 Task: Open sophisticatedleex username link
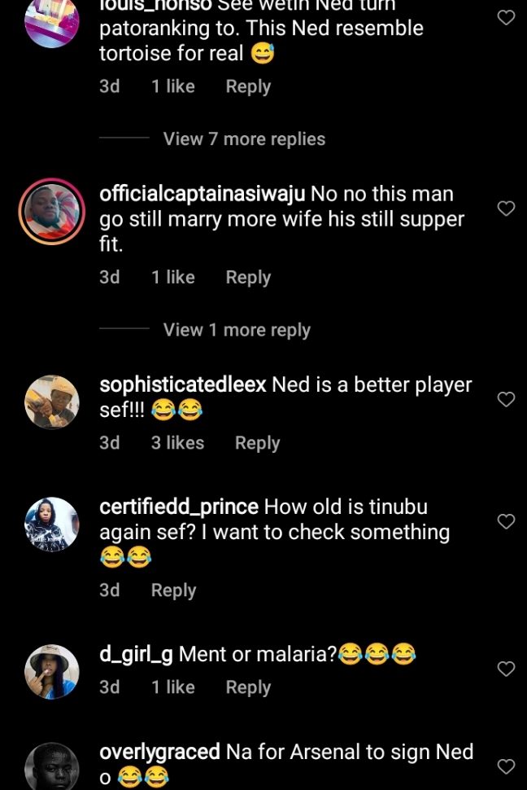coord(182,384)
